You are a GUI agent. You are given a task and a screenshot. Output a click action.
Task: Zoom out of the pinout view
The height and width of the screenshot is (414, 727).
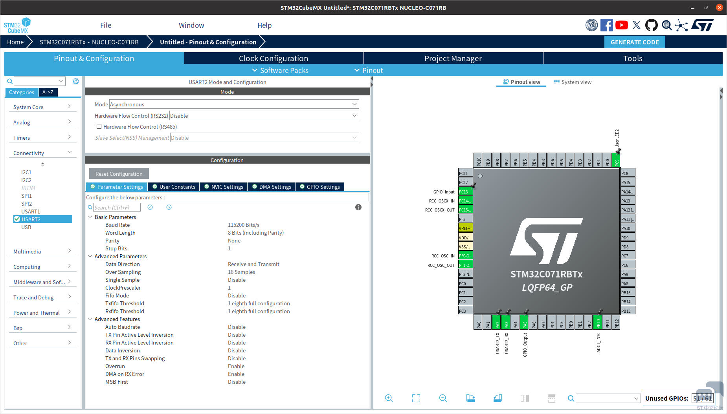[443, 398]
